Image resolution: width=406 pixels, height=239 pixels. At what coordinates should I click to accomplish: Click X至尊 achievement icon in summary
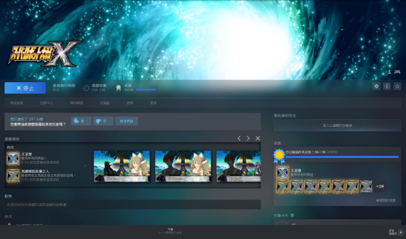click(13, 159)
